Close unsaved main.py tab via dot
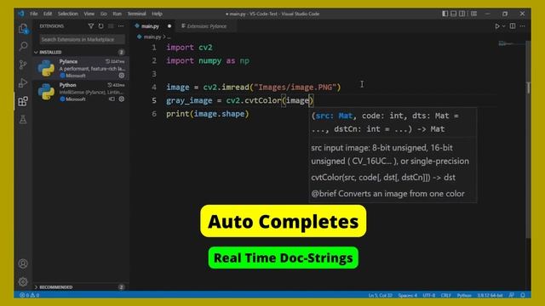This screenshot has height=306, width=545. tap(169, 26)
